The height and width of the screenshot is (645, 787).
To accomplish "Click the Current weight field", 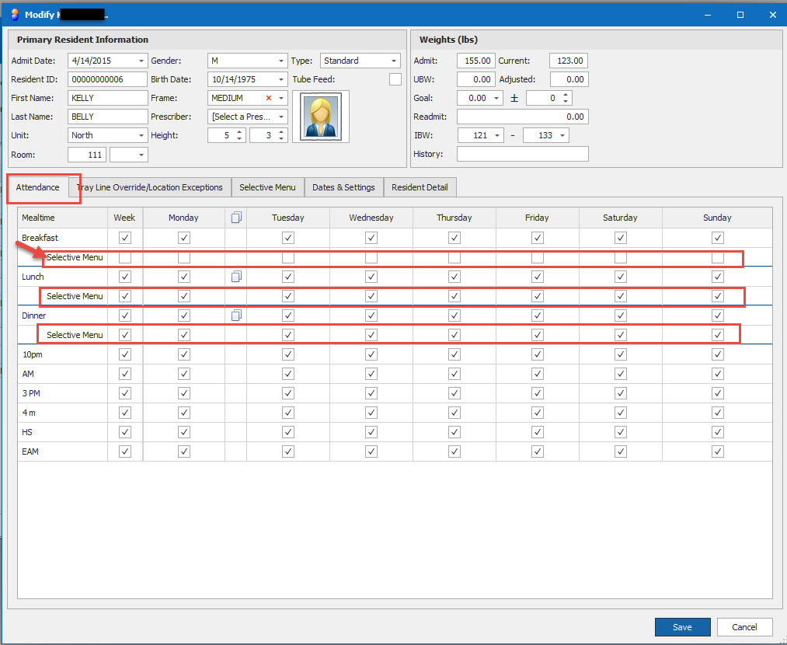I will tap(568, 61).
